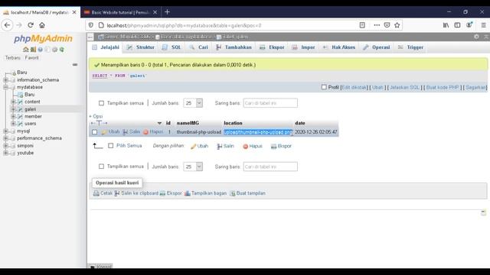Click the Buat kode PHP link

443,87
